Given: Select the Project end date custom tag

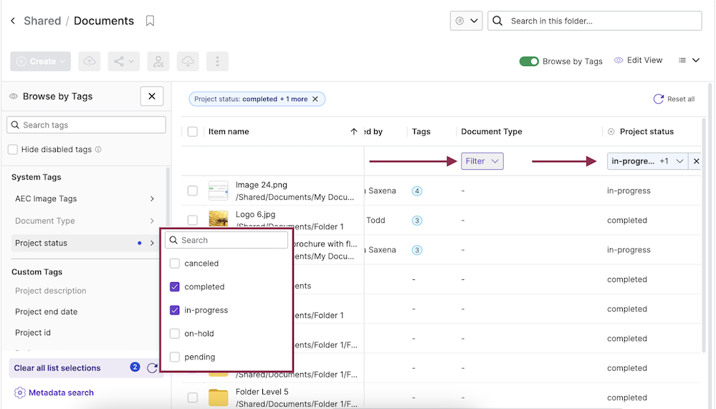Looking at the screenshot, I should point(46,312).
